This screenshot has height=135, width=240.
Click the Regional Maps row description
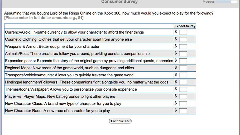69,68
